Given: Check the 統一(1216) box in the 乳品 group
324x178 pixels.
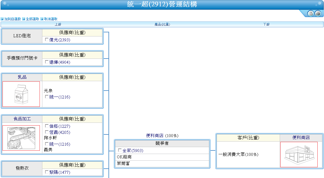Looking at the screenshot, I should click(47, 97).
